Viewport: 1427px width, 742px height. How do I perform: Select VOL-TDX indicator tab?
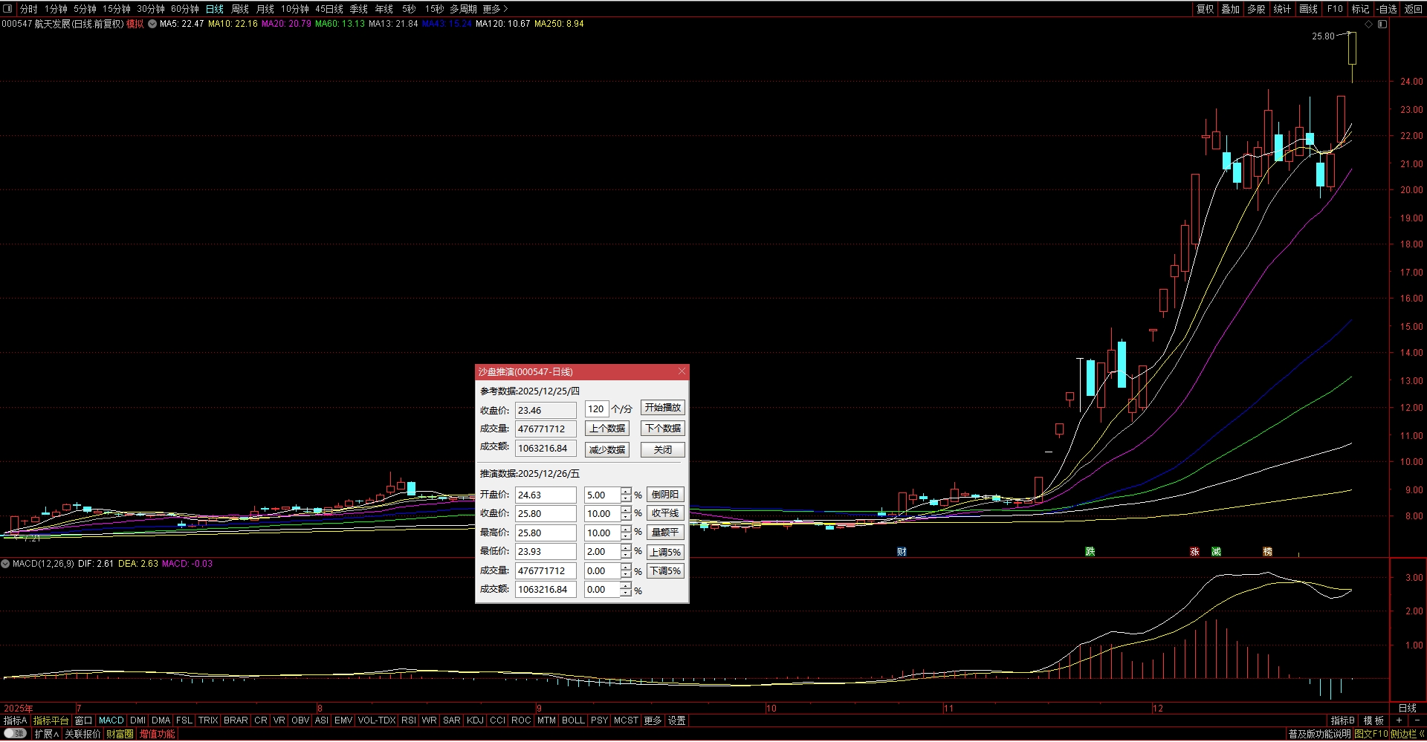(377, 720)
